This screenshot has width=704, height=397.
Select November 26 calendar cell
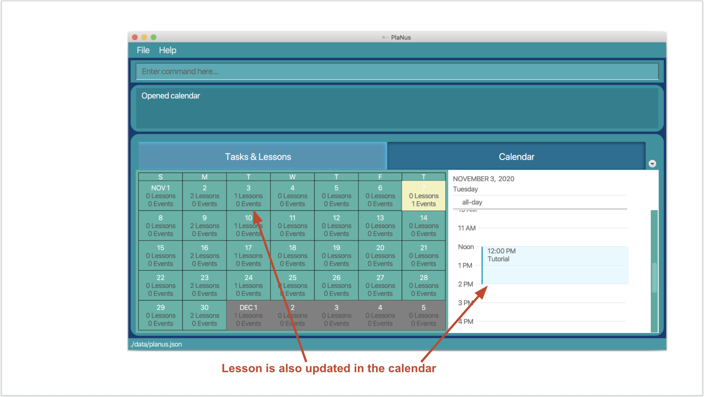click(336, 285)
